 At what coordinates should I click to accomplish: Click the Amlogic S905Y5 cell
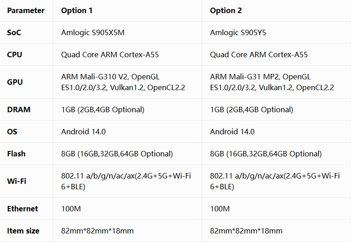tap(238, 32)
